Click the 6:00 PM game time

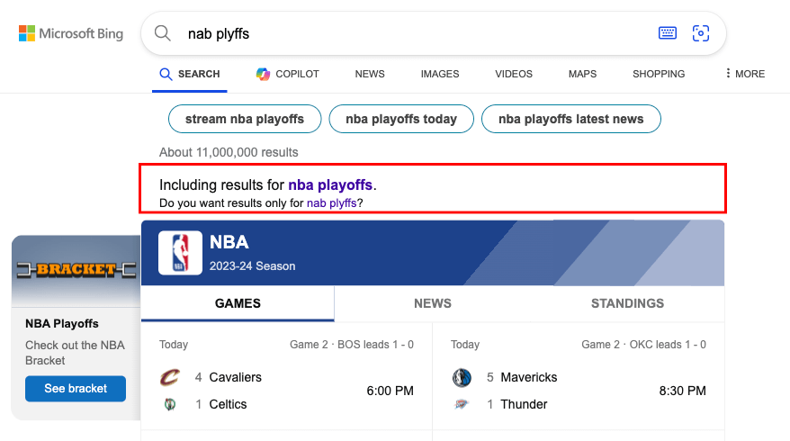pos(390,391)
